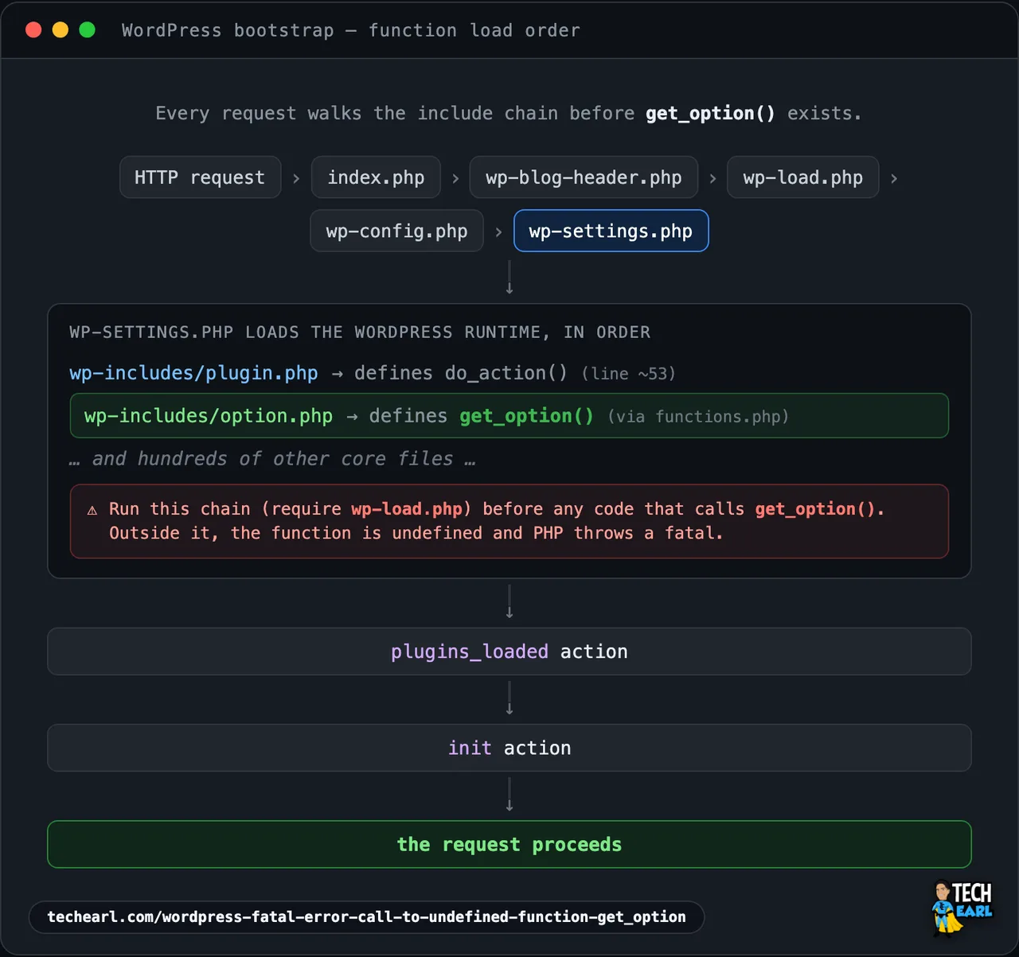This screenshot has height=957, width=1019.
Task: Click the red get_option(). in the warning
Action: point(820,508)
